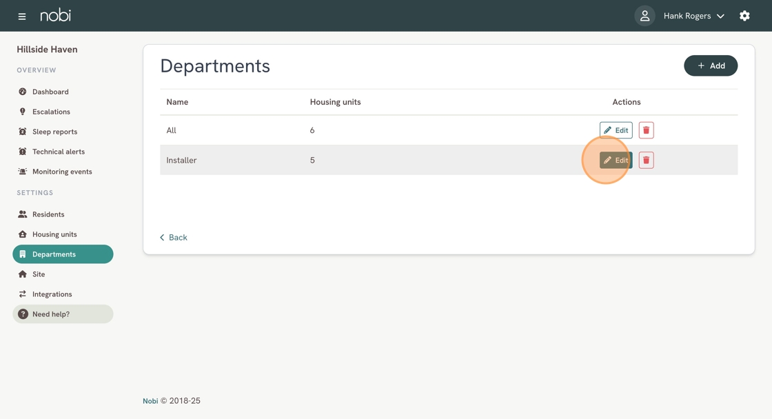Image resolution: width=772 pixels, height=419 pixels.
Task: Select Residents in Settings
Action: (48, 214)
